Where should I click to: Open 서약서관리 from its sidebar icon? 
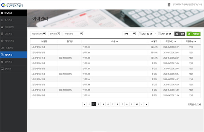(x=2, y=41)
